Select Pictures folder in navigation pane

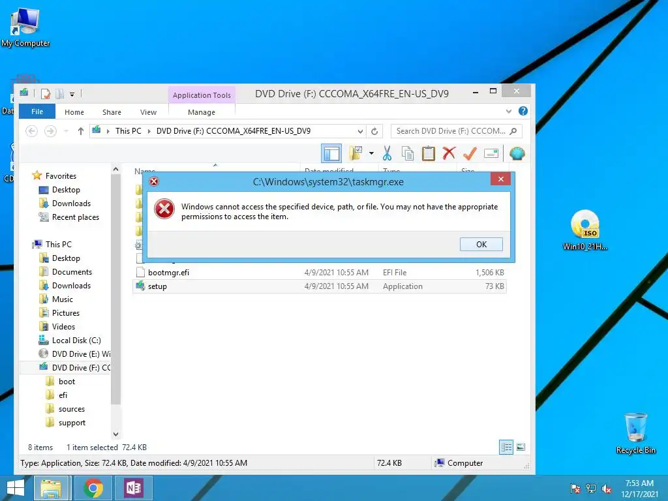coord(66,312)
